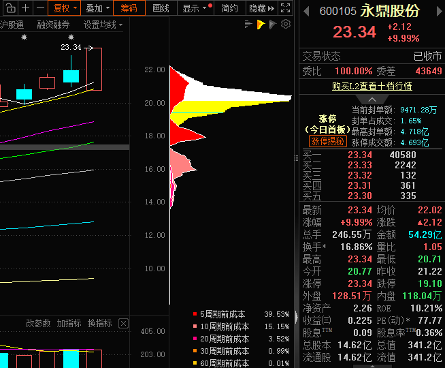
Task: Close the indicator panel with X box
Action: (123, 324)
